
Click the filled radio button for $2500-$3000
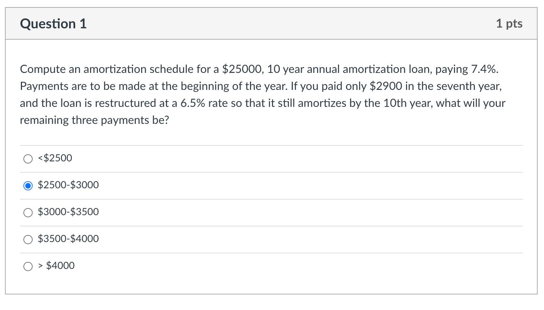(x=28, y=186)
